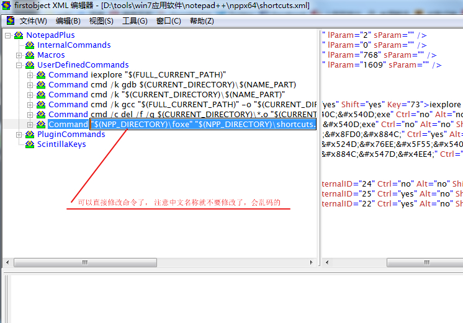Viewport: 463px width, 323px height.
Task: Click ternalID="24" line in source pane
Action: click(x=392, y=184)
